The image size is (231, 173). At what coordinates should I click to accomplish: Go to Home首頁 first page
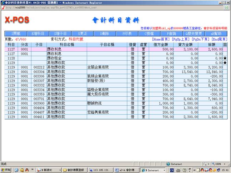point(161,39)
